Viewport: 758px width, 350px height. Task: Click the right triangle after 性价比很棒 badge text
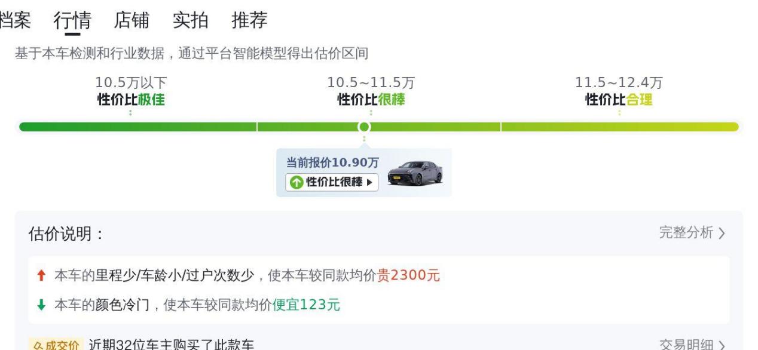click(370, 182)
